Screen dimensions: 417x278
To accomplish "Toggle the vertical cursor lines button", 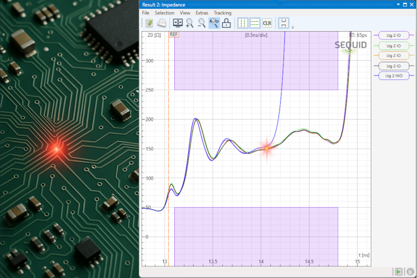I will point(243,23).
